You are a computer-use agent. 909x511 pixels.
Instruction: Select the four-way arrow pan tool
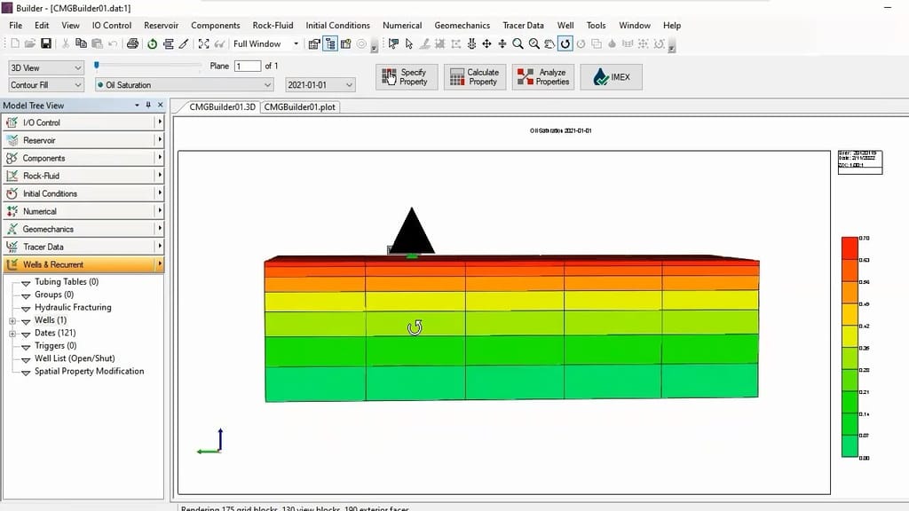click(487, 44)
